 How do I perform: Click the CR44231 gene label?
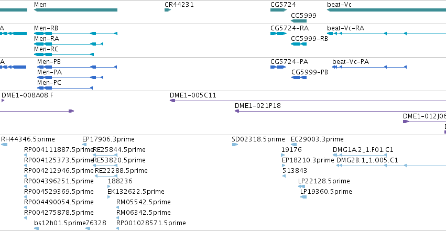click(179, 5)
